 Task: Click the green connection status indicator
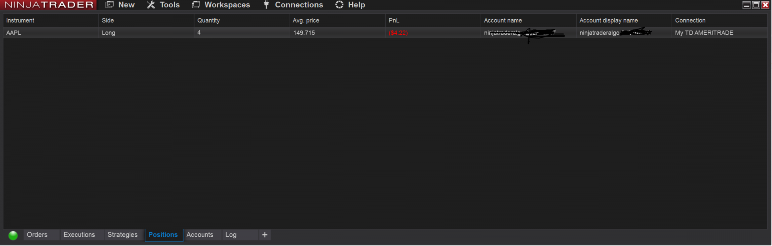coord(13,236)
